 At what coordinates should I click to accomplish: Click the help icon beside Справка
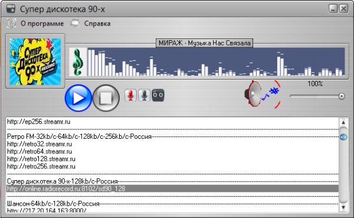(x=75, y=23)
